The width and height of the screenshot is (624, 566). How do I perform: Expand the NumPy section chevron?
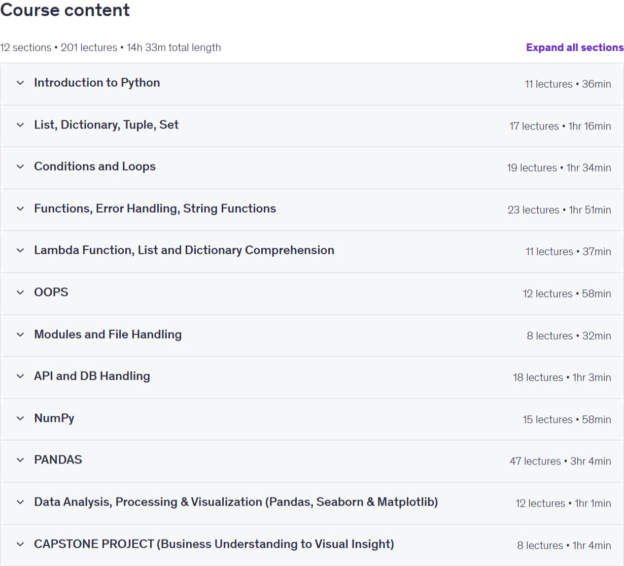(20, 418)
